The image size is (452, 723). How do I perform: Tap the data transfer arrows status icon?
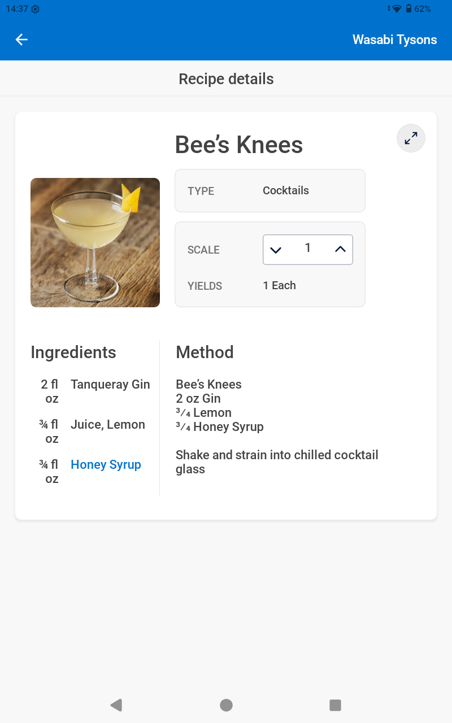pyautogui.click(x=389, y=9)
